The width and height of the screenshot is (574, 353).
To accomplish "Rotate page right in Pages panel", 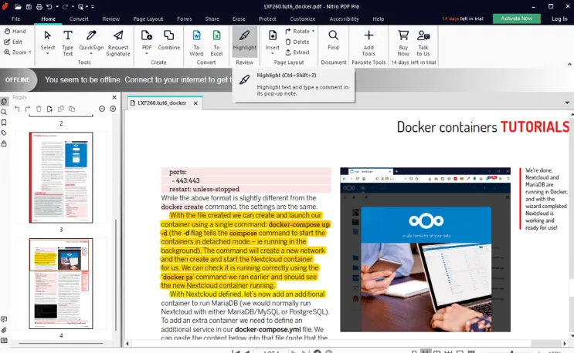I will coord(28,109).
